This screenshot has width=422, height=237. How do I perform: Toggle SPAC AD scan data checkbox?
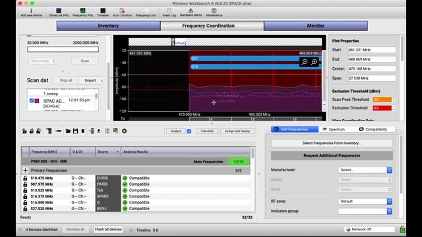click(32, 101)
